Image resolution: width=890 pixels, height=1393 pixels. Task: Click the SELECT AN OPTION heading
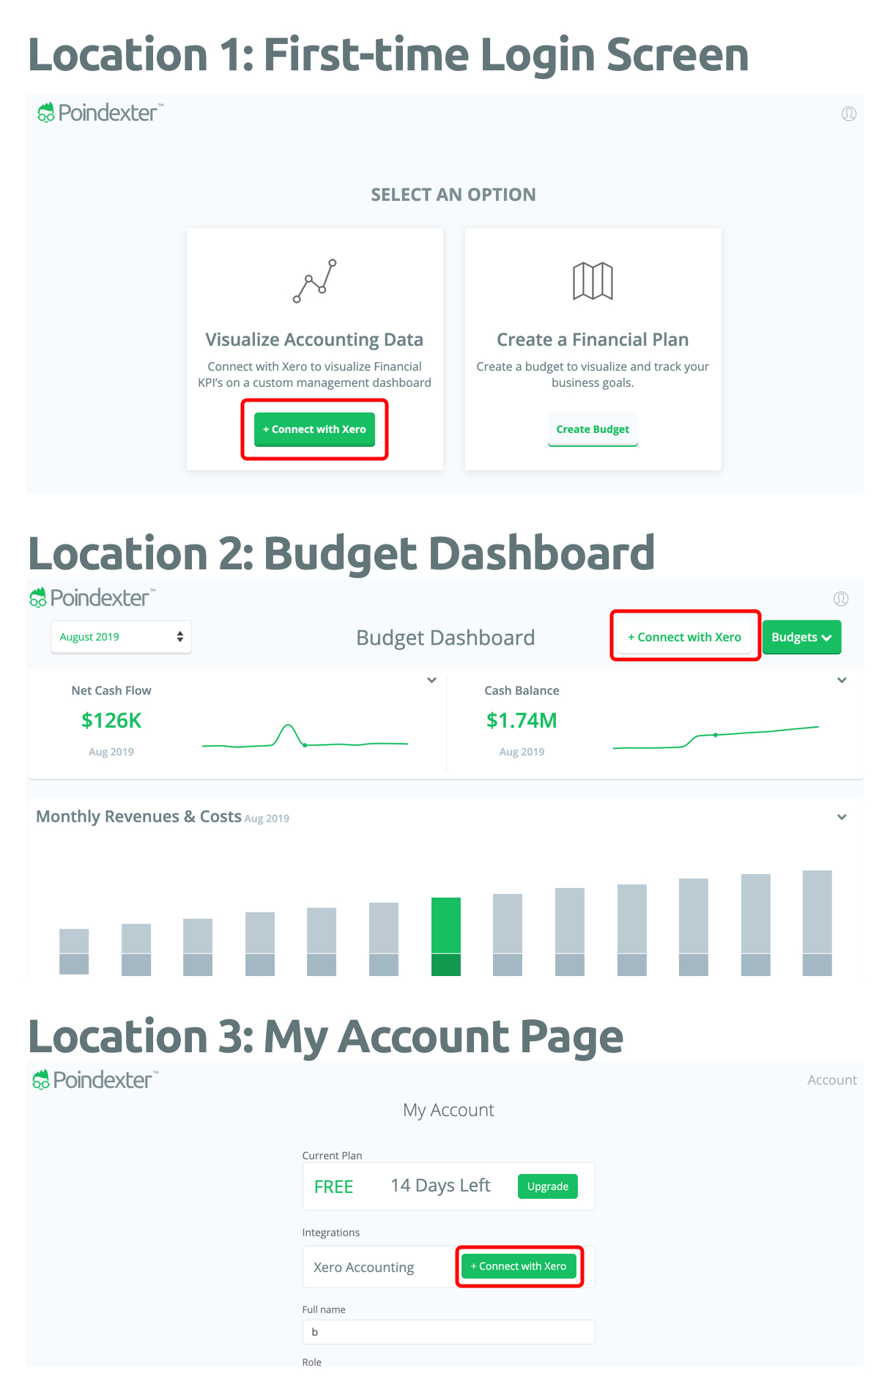pyautogui.click(x=453, y=194)
